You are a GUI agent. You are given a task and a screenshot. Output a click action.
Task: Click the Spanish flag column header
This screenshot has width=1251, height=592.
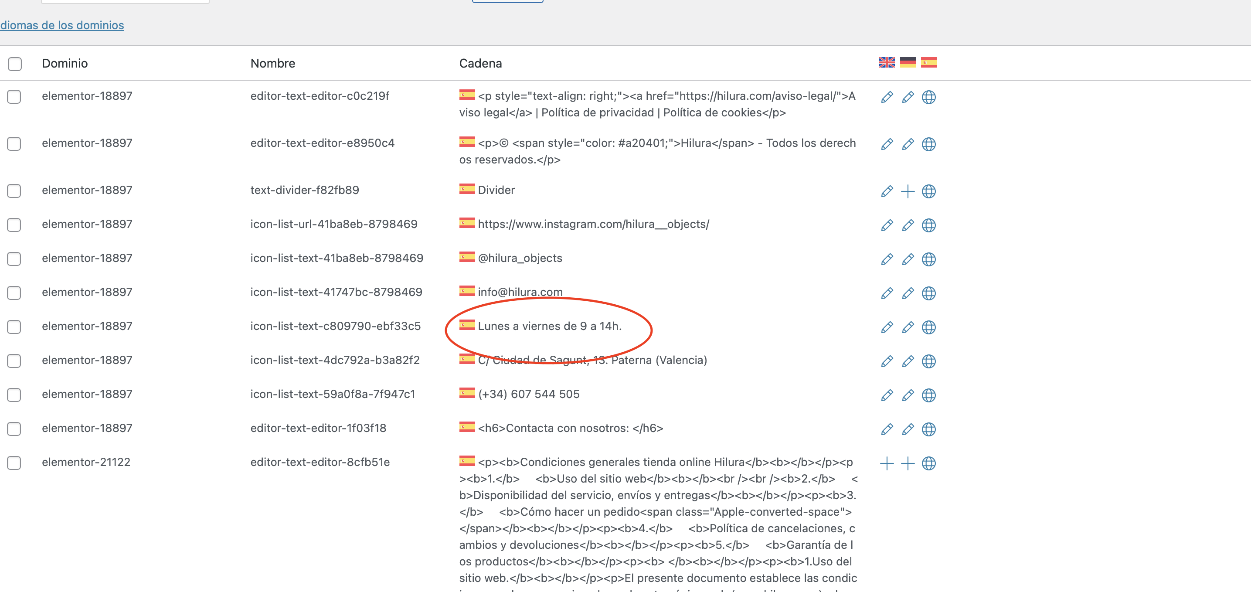point(928,63)
